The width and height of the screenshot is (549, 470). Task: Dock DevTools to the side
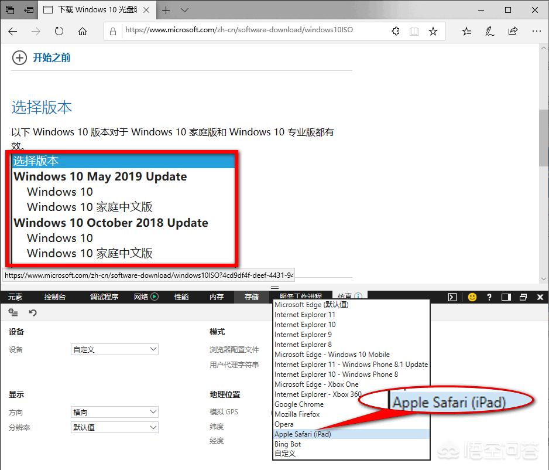point(506,297)
